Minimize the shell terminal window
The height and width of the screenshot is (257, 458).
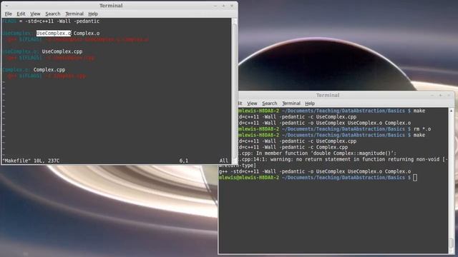(x=432, y=95)
